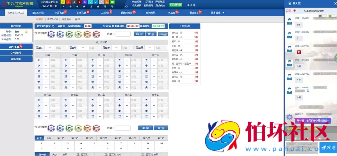Select the 10 chip in top quick amount row
This screenshot has height=156, width=337.
[60, 34]
